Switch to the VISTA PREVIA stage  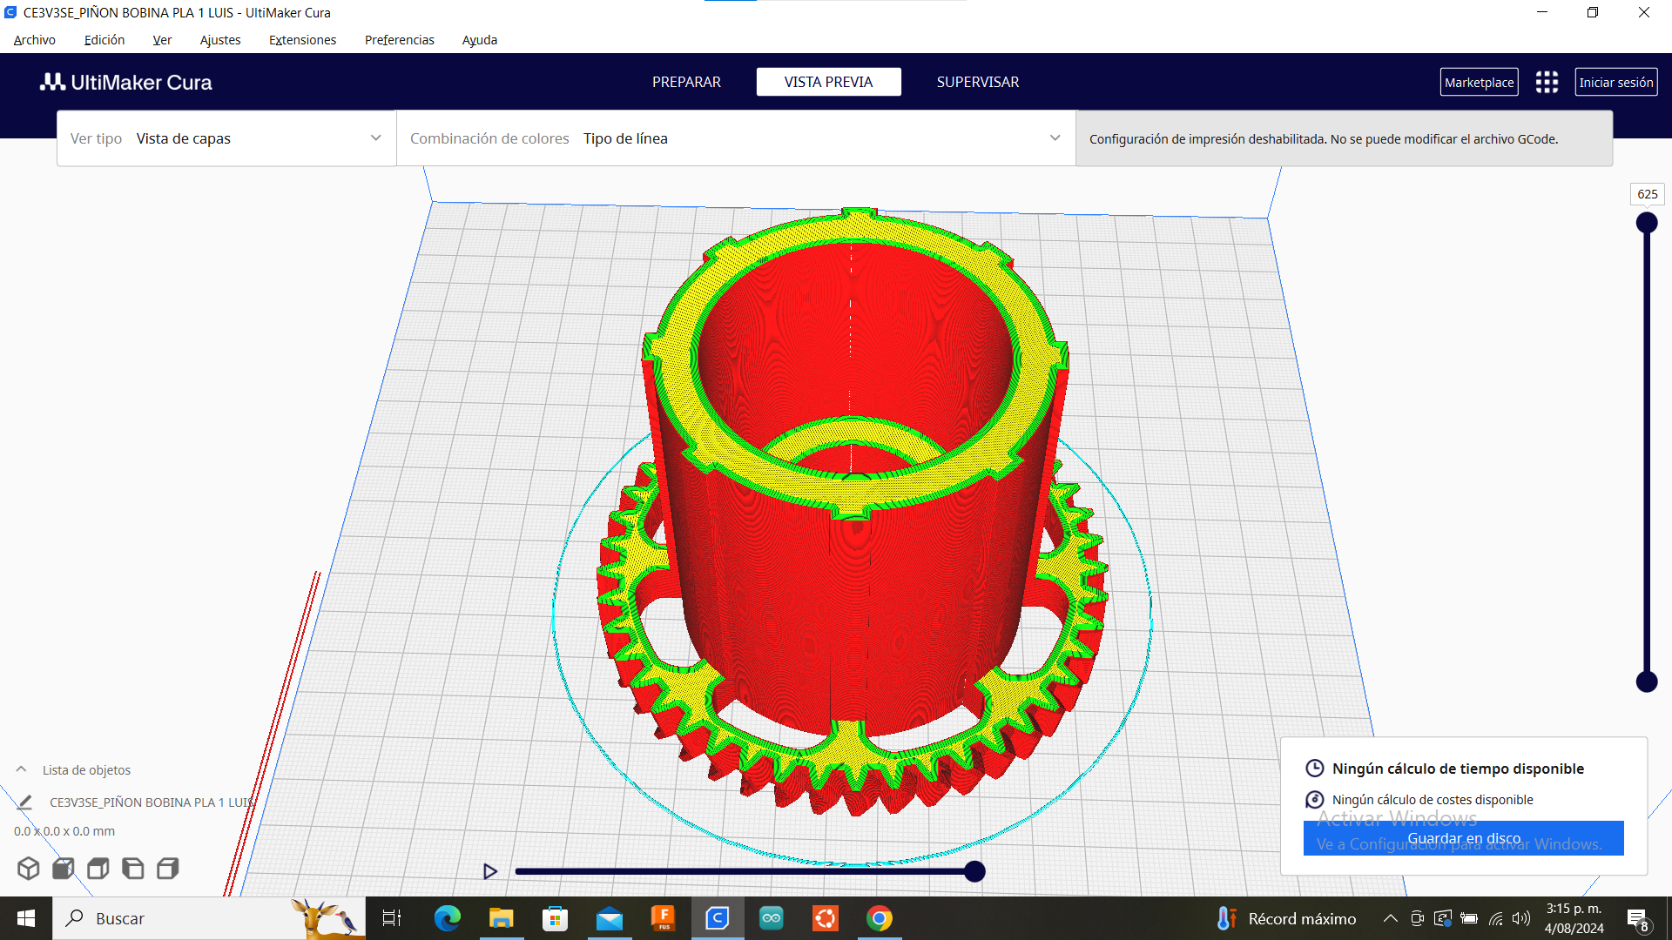coord(828,82)
